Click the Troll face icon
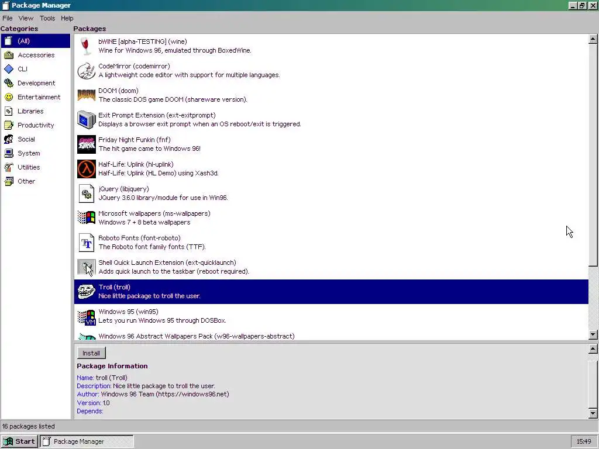The image size is (599, 449). pos(87,292)
